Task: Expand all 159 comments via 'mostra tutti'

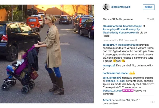Action: click(x=120, y=40)
